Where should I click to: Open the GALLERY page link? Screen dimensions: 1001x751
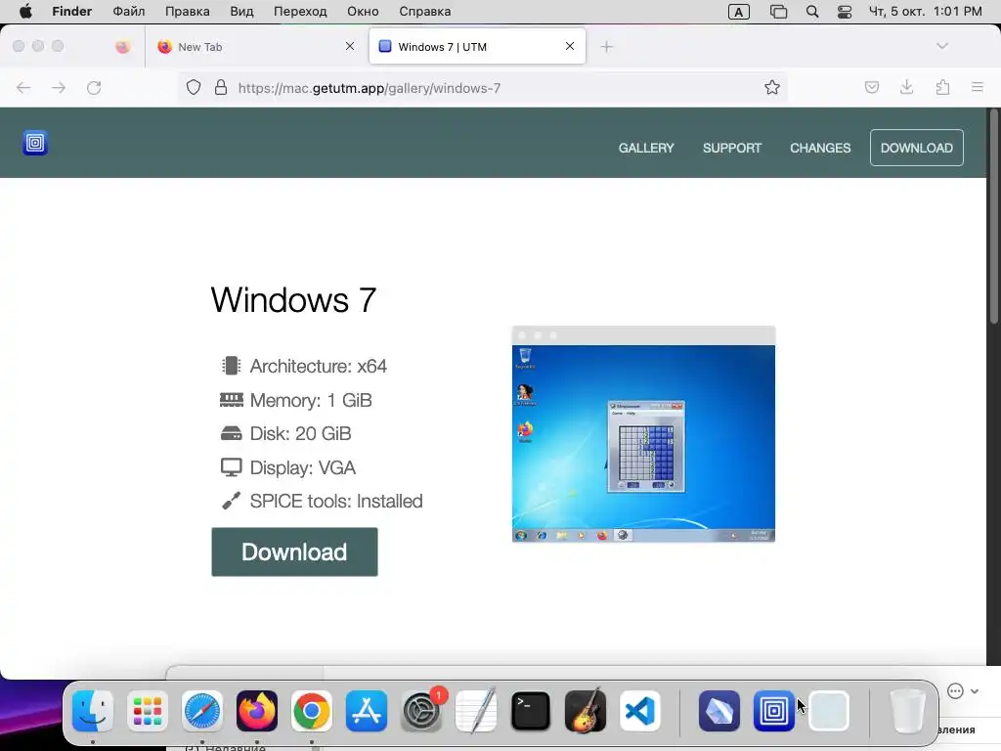(646, 149)
